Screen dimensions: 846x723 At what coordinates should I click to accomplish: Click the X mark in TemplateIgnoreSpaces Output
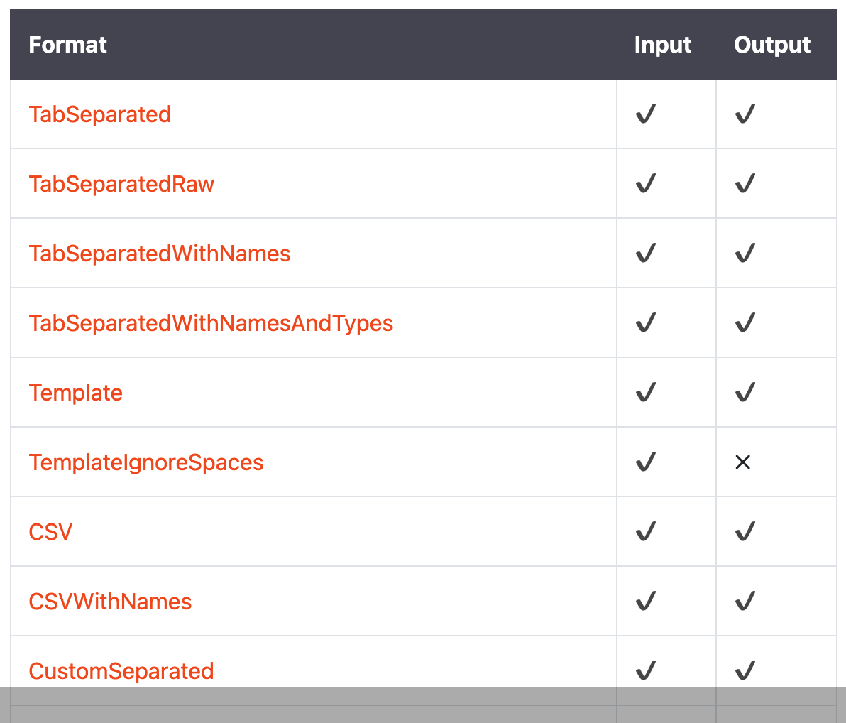[x=743, y=462]
